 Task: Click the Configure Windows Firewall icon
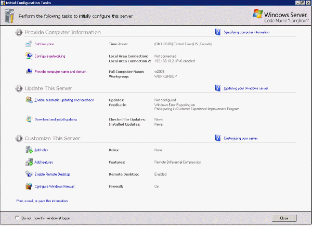click(29, 187)
